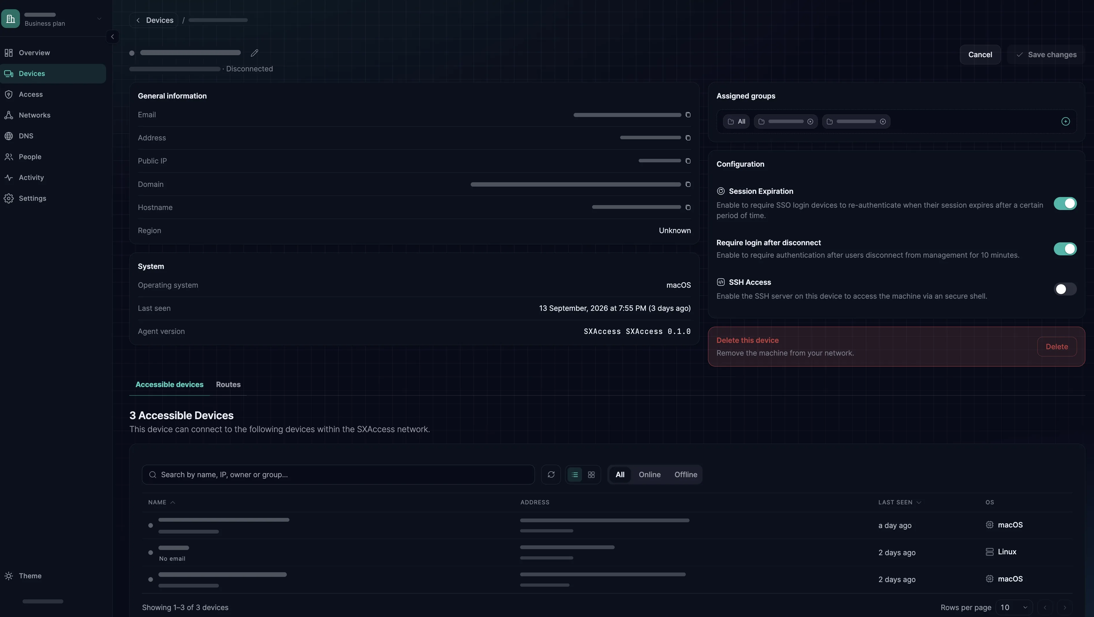Copy the Domain value
This screenshot has height=617, width=1094.
click(x=688, y=184)
